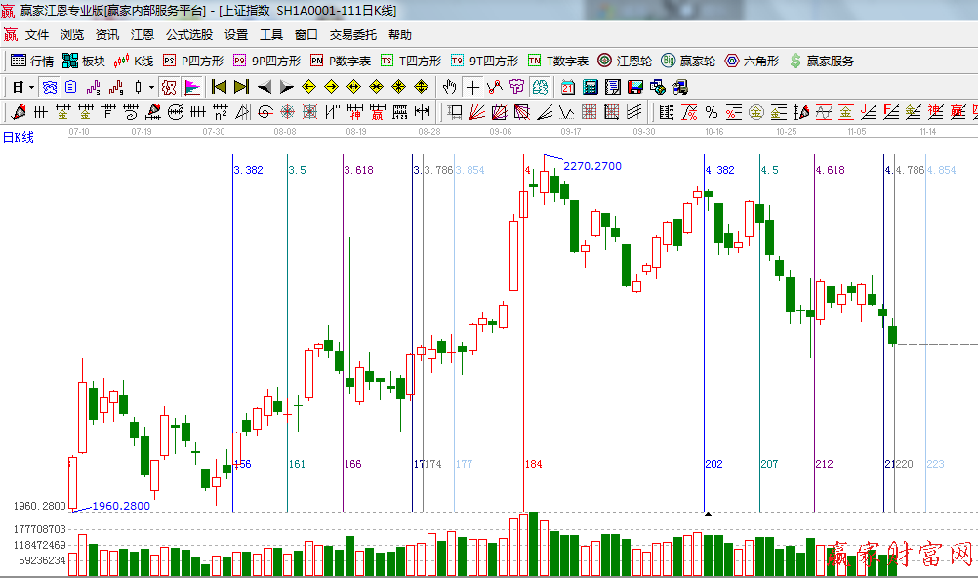Open the 交易委托 menu
Viewport: 978px width, 578px height.
point(352,35)
